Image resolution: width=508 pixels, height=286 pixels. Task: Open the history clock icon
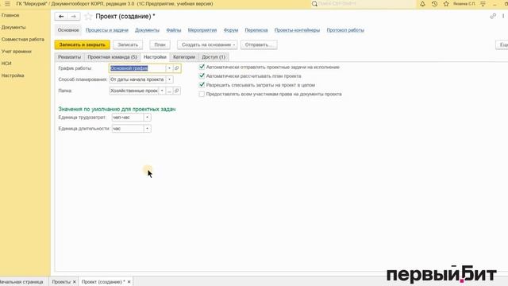click(434, 4)
